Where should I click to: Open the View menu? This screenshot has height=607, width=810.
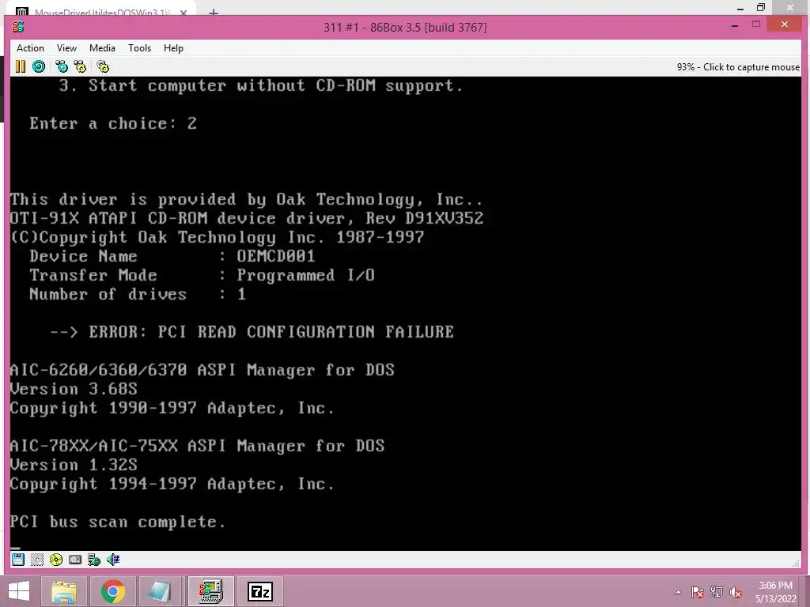click(66, 48)
